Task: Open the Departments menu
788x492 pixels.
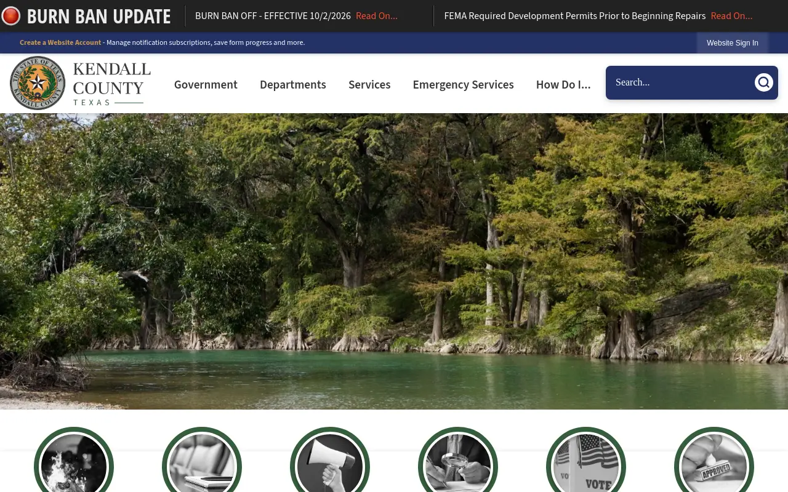Action: coord(293,85)
